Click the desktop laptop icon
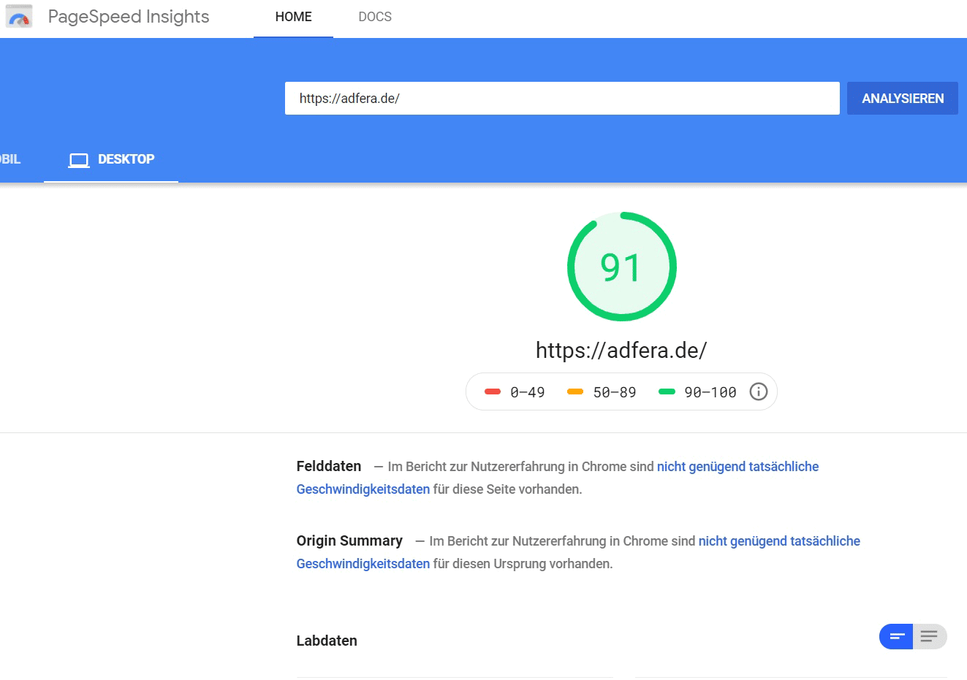Screen dimensions: 967x680 tap(79, 160)
